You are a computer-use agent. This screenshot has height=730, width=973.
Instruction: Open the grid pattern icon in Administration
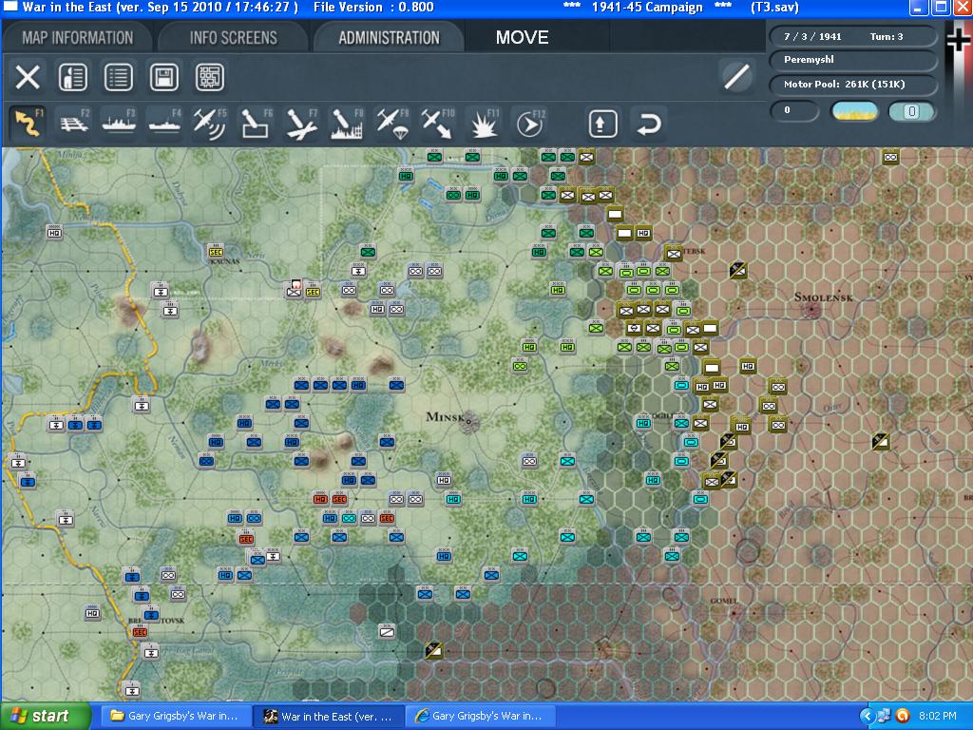click(210, 78)
